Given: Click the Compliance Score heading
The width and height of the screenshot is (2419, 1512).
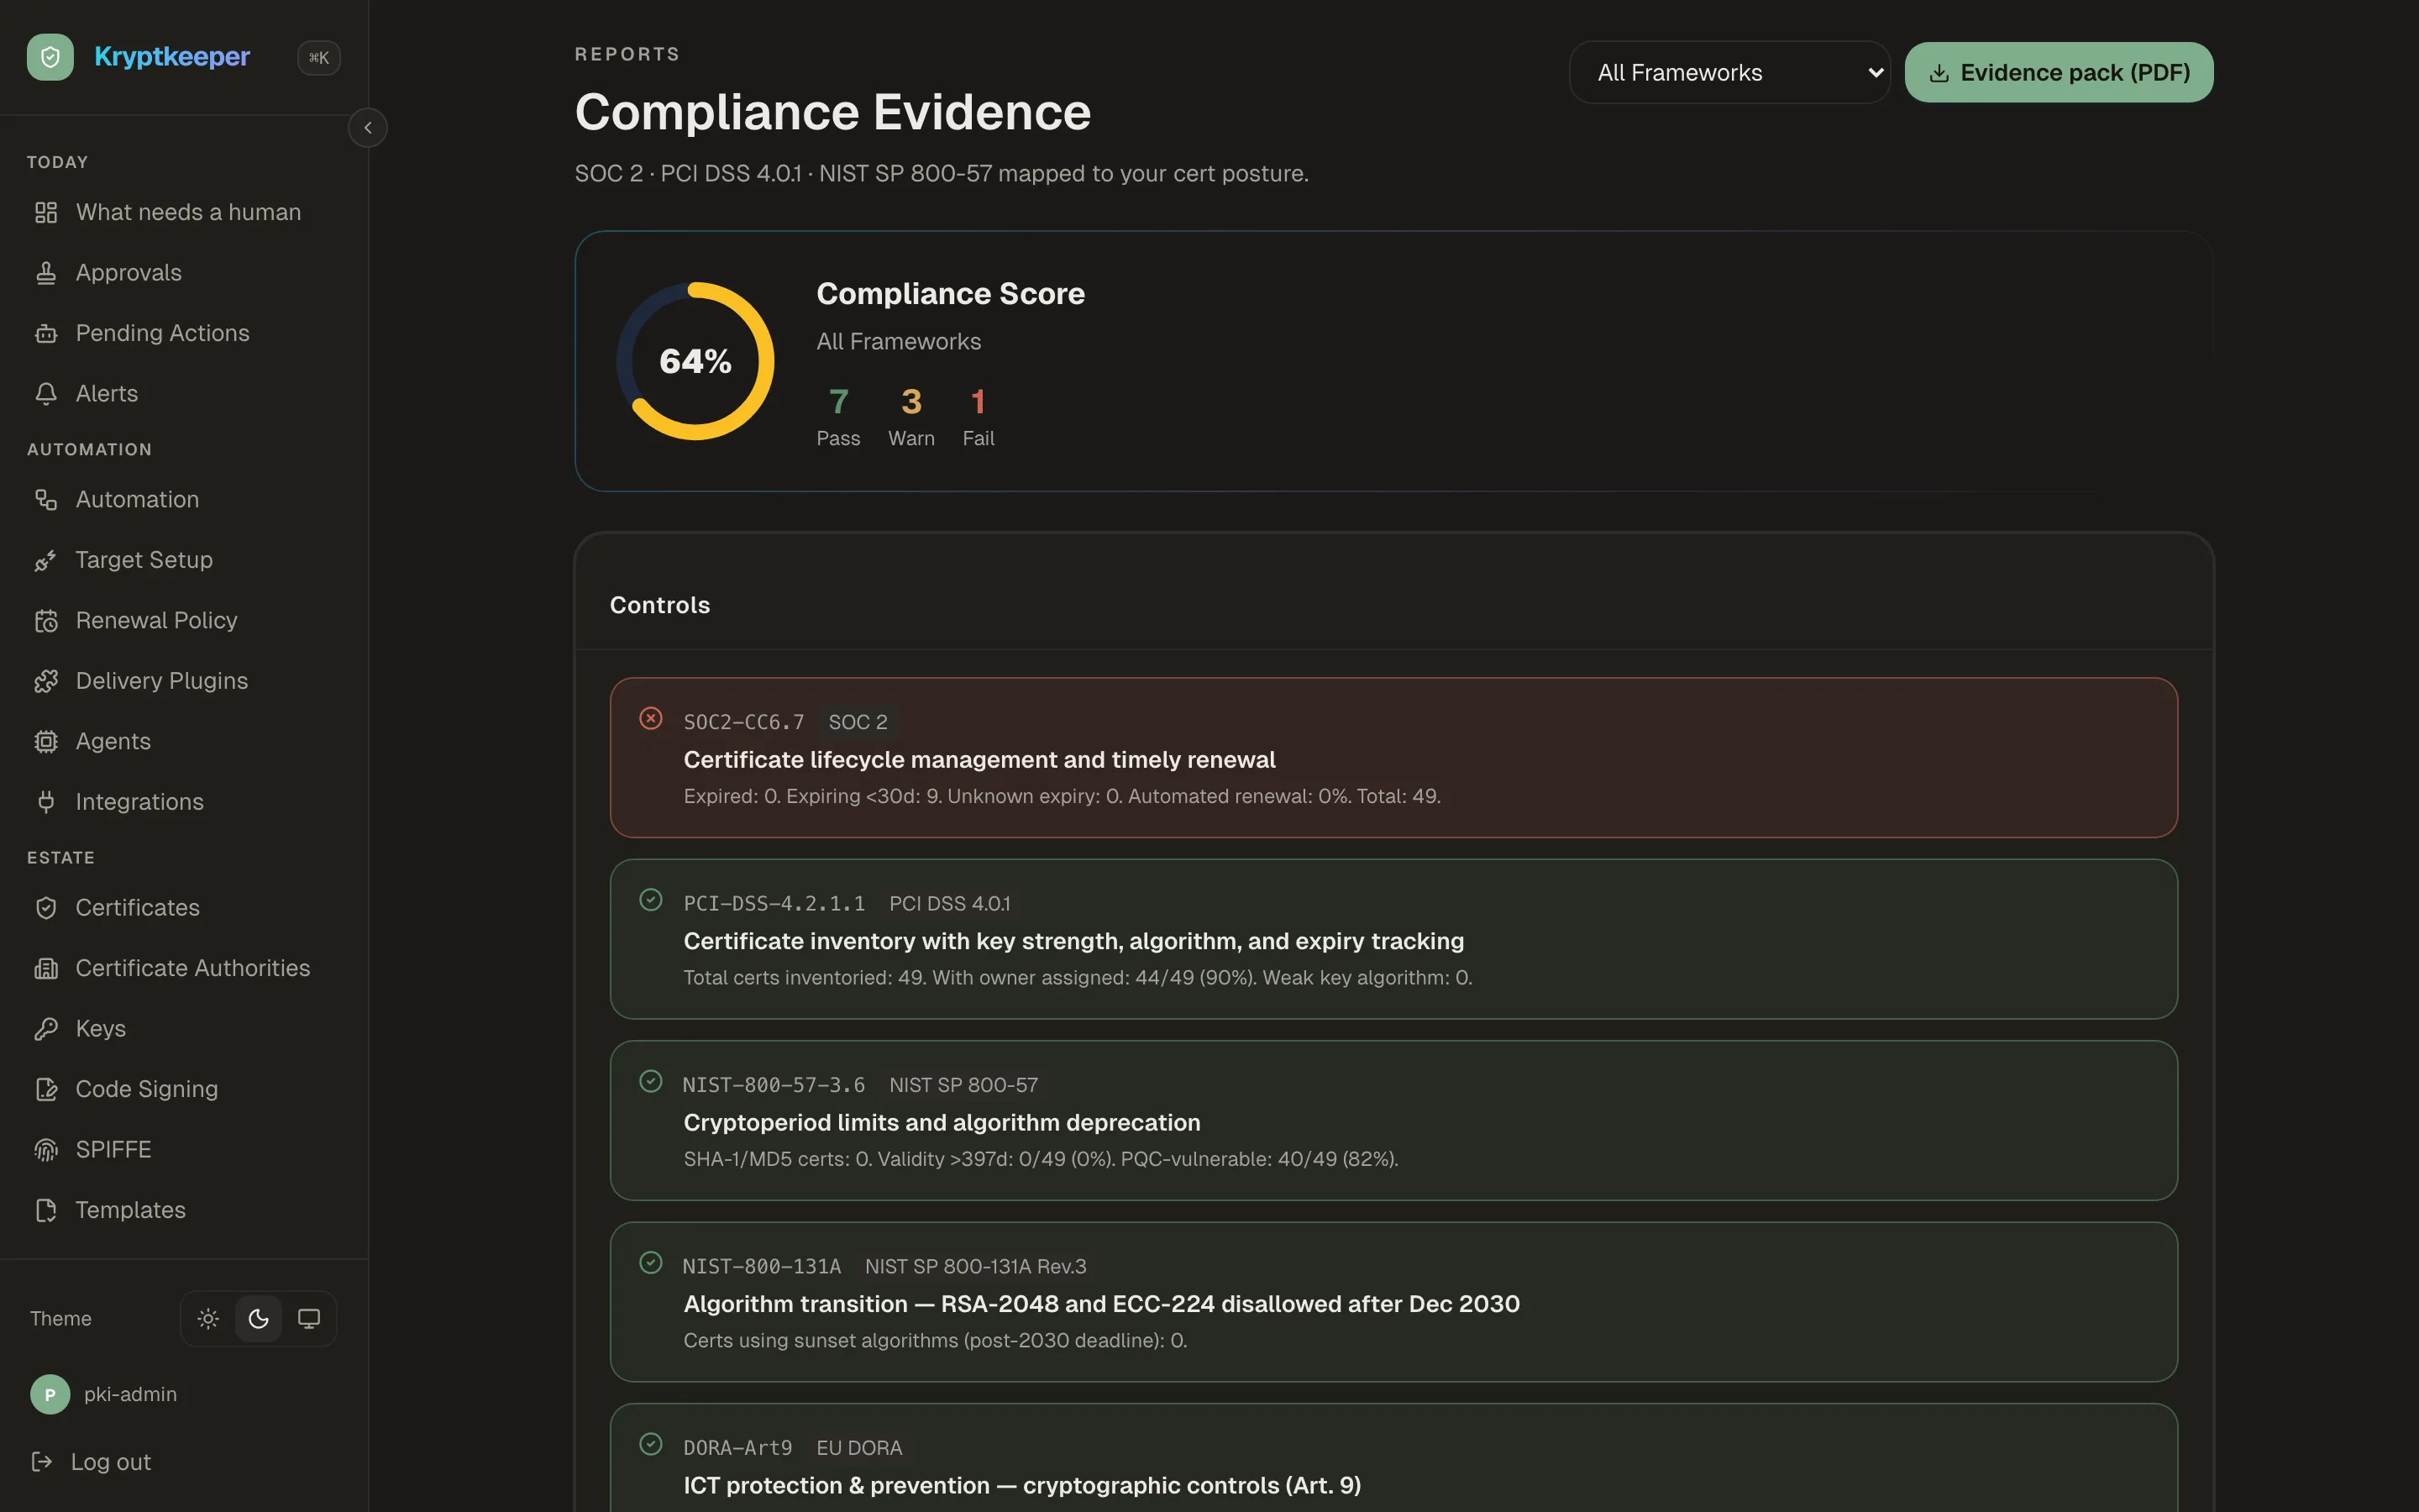Looking at the screenshot, I should click(x=951, y=294).
